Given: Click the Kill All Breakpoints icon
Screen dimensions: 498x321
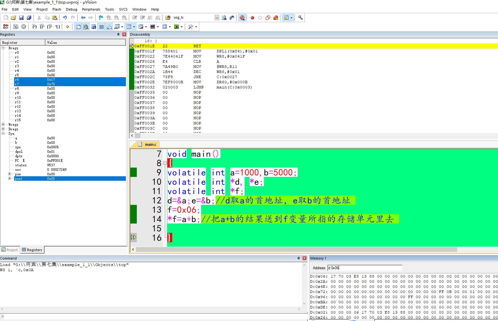Looking at the screenshot, I should (x=276, y=18).
